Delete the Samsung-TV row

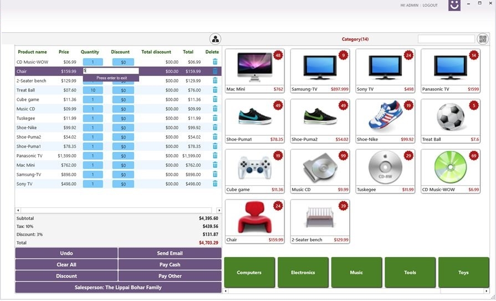click(215, 175)
